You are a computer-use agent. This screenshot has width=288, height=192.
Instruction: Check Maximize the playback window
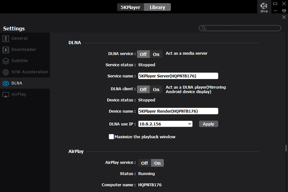click(111, 137)
